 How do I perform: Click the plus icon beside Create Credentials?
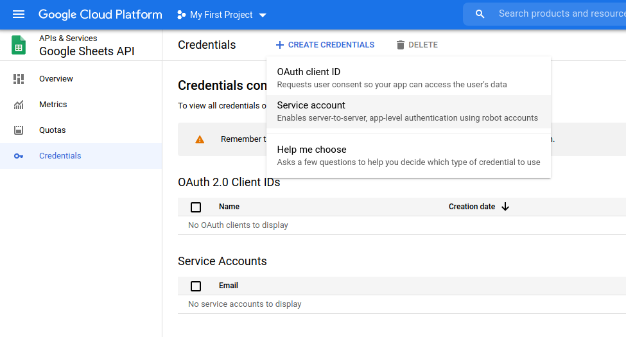(x=280, y=45)
